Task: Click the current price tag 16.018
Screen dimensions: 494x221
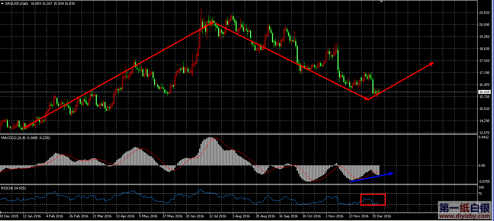Action: 484,92
